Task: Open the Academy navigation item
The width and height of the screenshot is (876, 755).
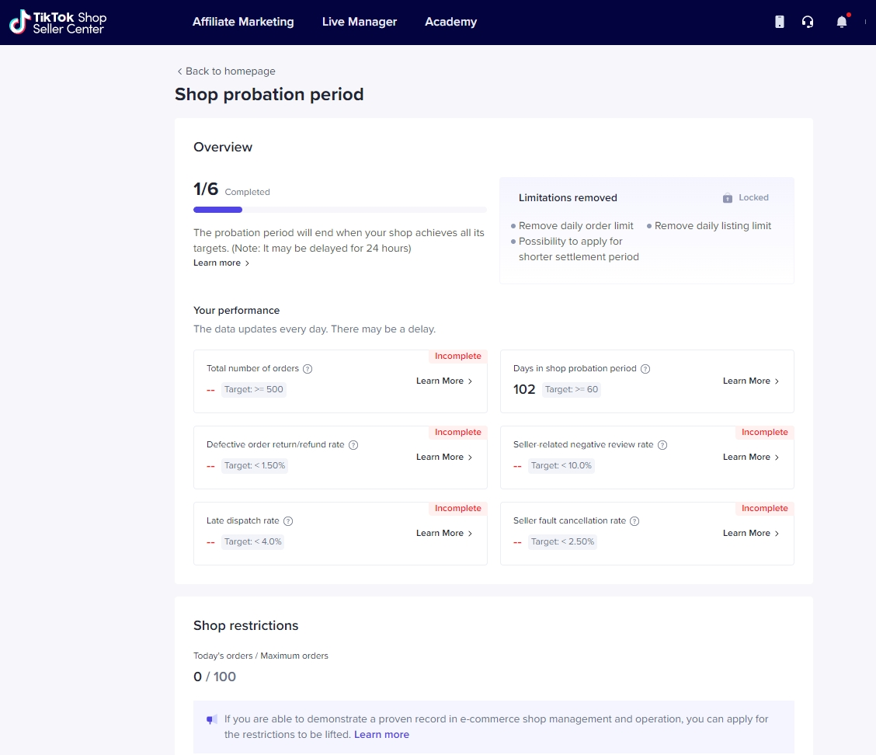Action: click(450, 22)
